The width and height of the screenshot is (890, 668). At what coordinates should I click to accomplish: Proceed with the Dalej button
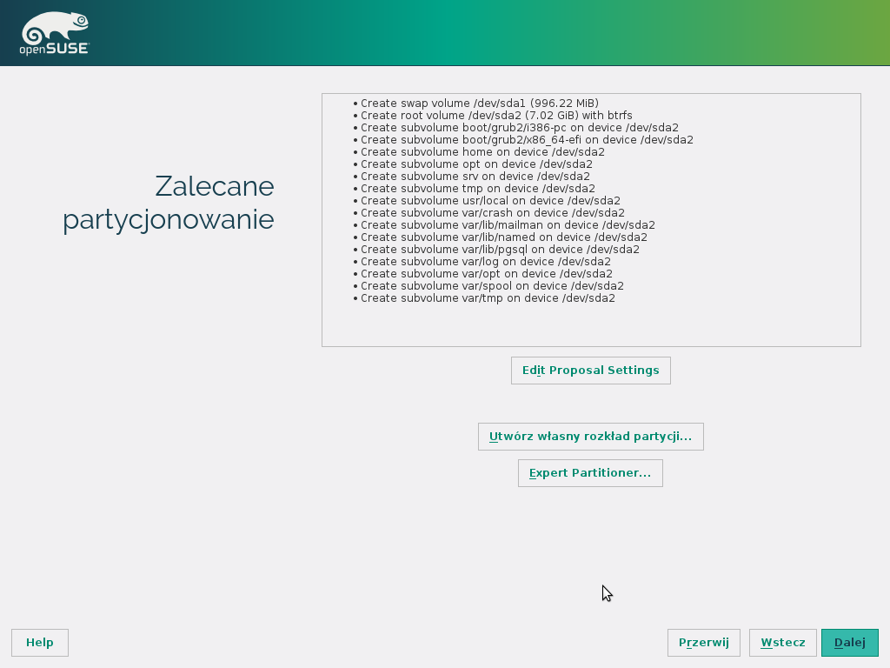coord(849,643)
